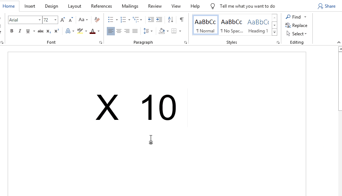Open Paragraph dialog launcher
Screen dimensions: 342x196
(x=185, y=43)
